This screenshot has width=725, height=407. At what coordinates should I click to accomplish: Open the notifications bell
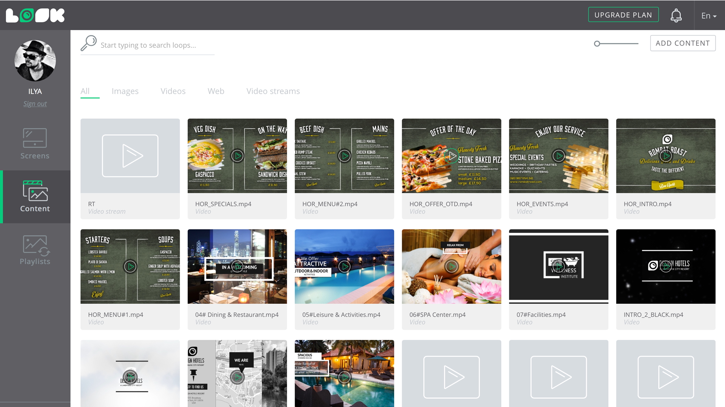pyautogui.click(x=676, y=15)
